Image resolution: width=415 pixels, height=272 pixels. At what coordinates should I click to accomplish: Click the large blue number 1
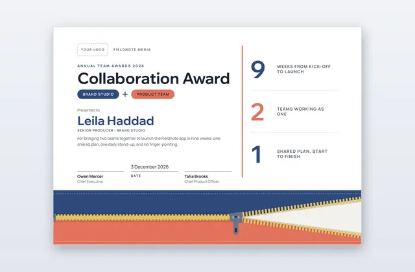coord(257,154)
